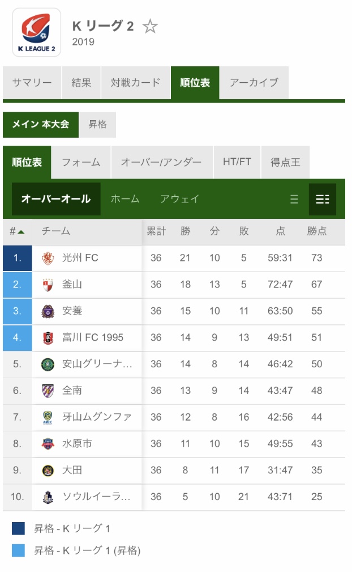This screenshot has width=352, height=572.
Task: Select the detailed table view icon
Action: coord(322,199)
